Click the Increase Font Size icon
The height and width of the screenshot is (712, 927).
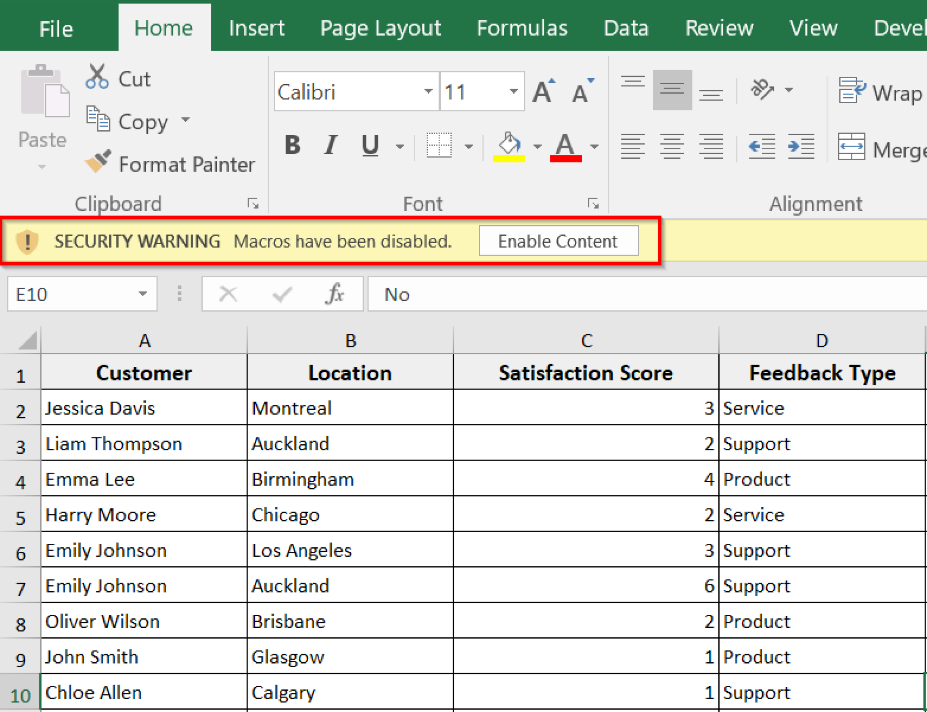point(543,90)
